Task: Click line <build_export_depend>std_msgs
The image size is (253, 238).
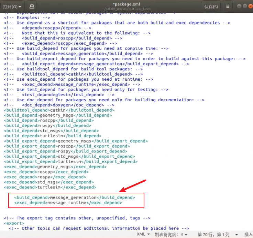Action: pos(69,157)
